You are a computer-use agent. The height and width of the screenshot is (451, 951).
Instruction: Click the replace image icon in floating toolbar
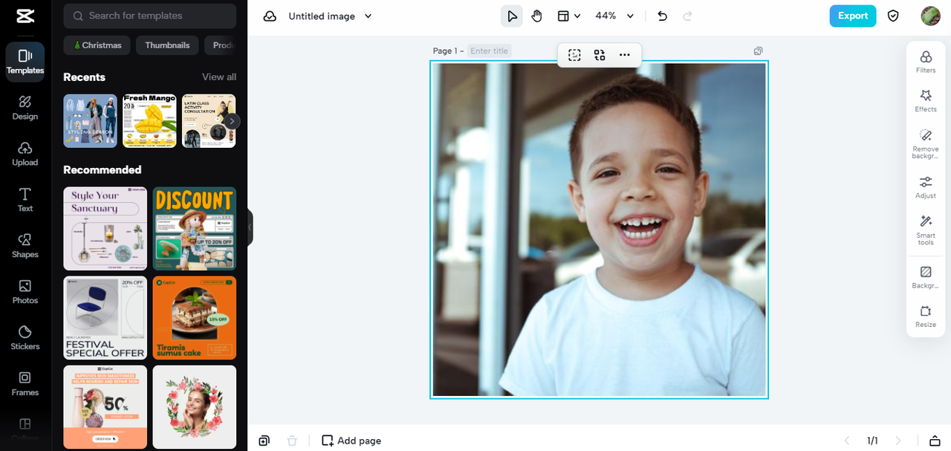pyautogui.click(x=600, y=55)
